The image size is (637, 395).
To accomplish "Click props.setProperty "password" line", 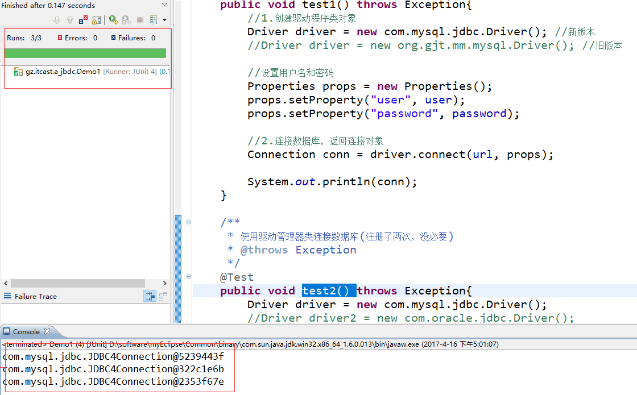I will [x=383, y=114].
